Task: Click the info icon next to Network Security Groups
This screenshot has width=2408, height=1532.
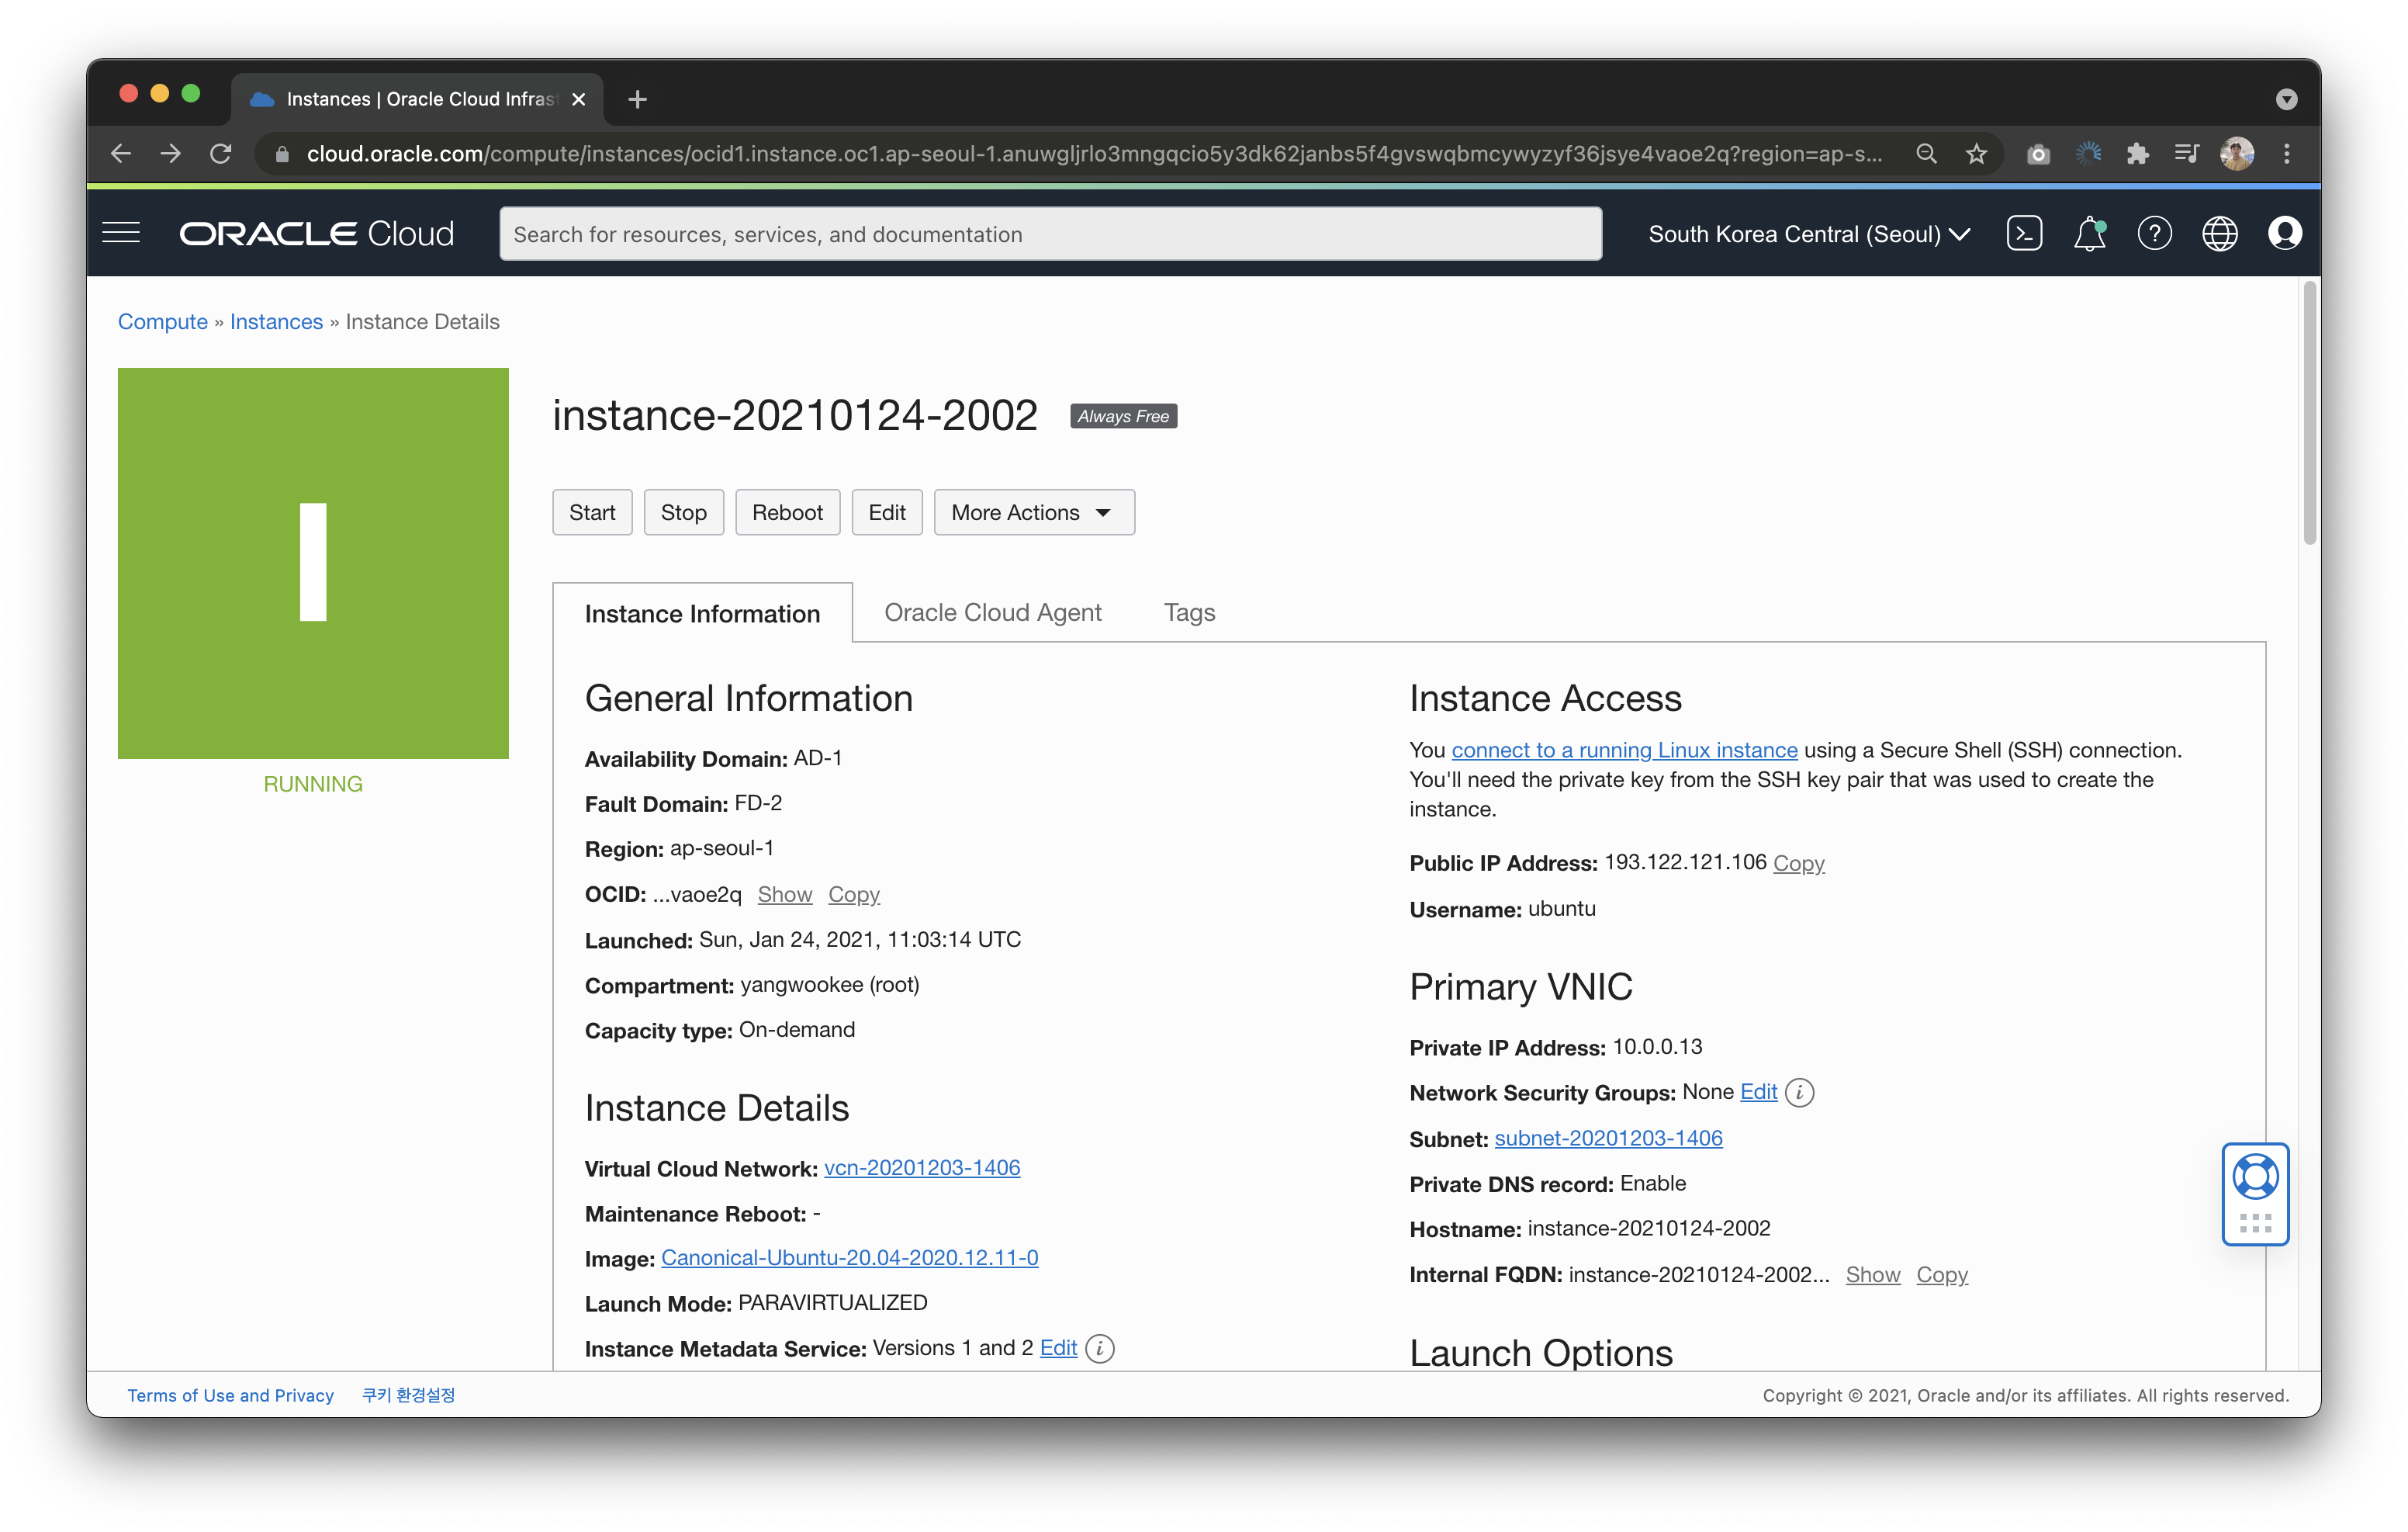Action: tap(1799, 1092)
